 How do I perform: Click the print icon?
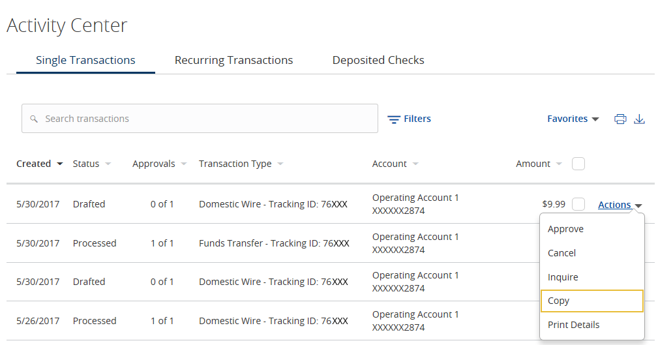click(620, 119)
